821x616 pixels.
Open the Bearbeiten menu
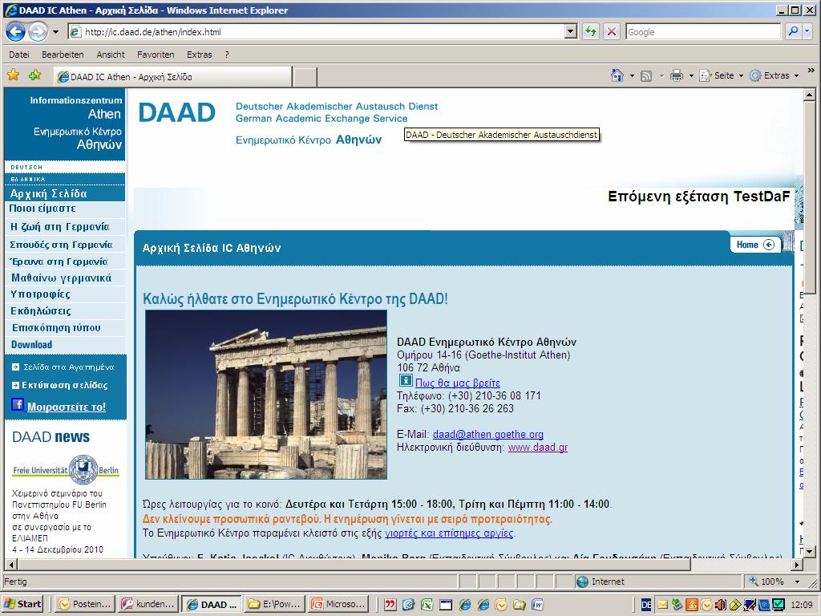(x=63, y=55)
